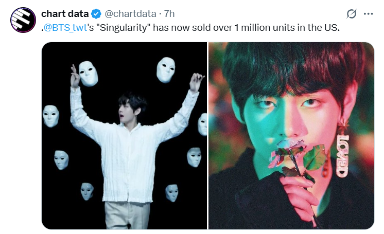The height and width of the screenshot is (234, 384).
Task: Open the @chartdata handle link
Action: point(130,14)
